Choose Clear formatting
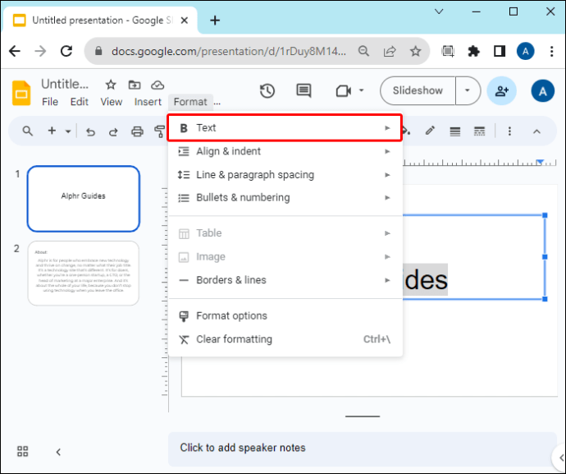Image resolution: width=566 pixels, height=474 pixels. pos(285,339)
